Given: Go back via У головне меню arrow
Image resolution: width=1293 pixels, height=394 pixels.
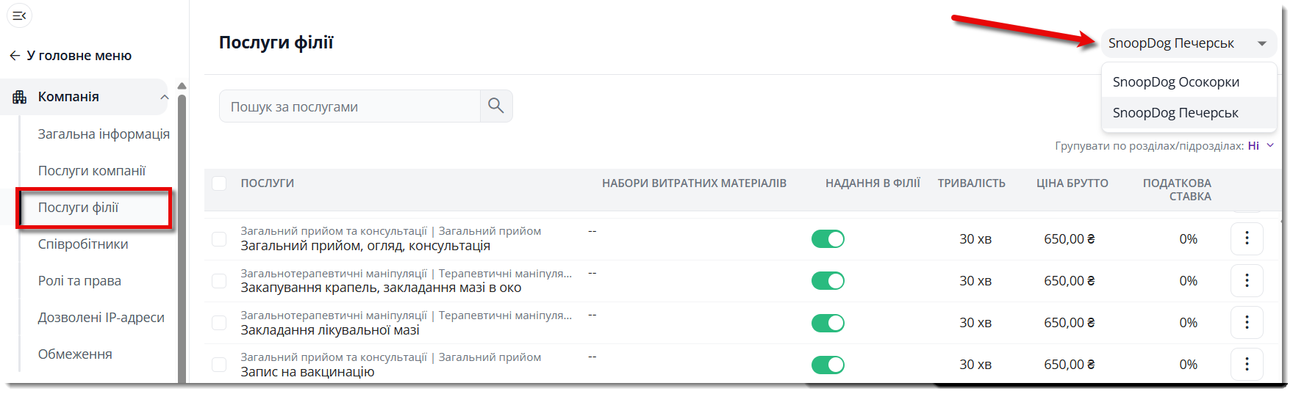Looking at the screenshot, I should click(x=15, y=56).
